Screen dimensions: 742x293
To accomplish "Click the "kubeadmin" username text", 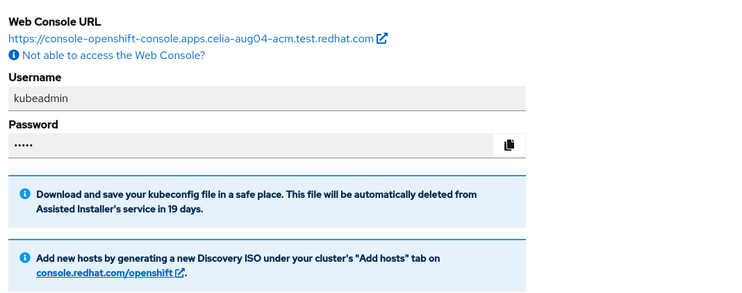I will coord(41,99).
